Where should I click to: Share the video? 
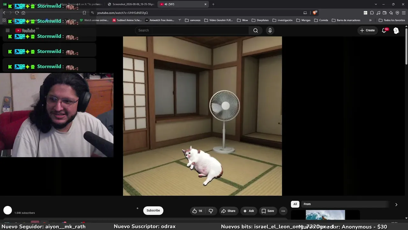(x=228, y=211)
